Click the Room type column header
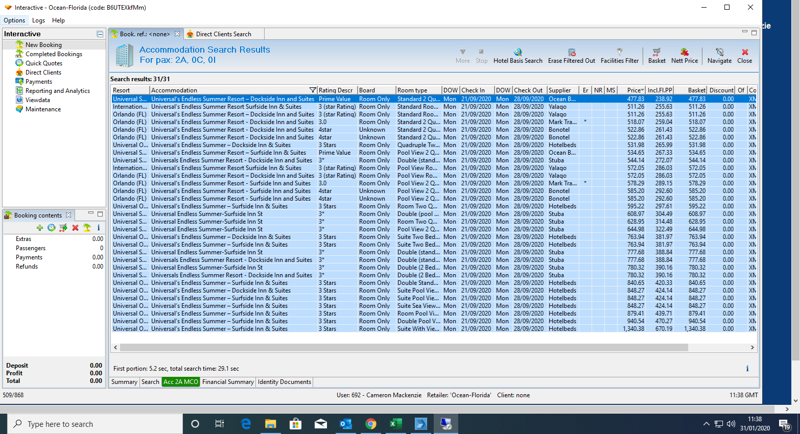This screenshot has width=800, height=434. [419, 90]
